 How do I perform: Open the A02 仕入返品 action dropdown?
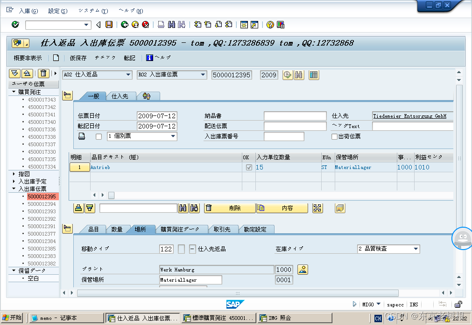pos(128,75)
